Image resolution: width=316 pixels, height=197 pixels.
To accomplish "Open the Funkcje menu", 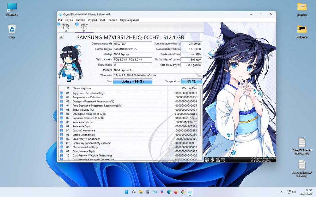I will tap(80, 20).
